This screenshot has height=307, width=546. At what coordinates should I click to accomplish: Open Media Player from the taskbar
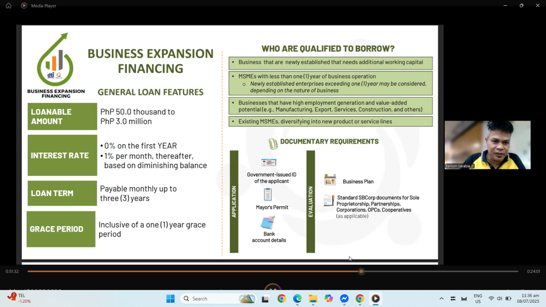pos(376,298)
